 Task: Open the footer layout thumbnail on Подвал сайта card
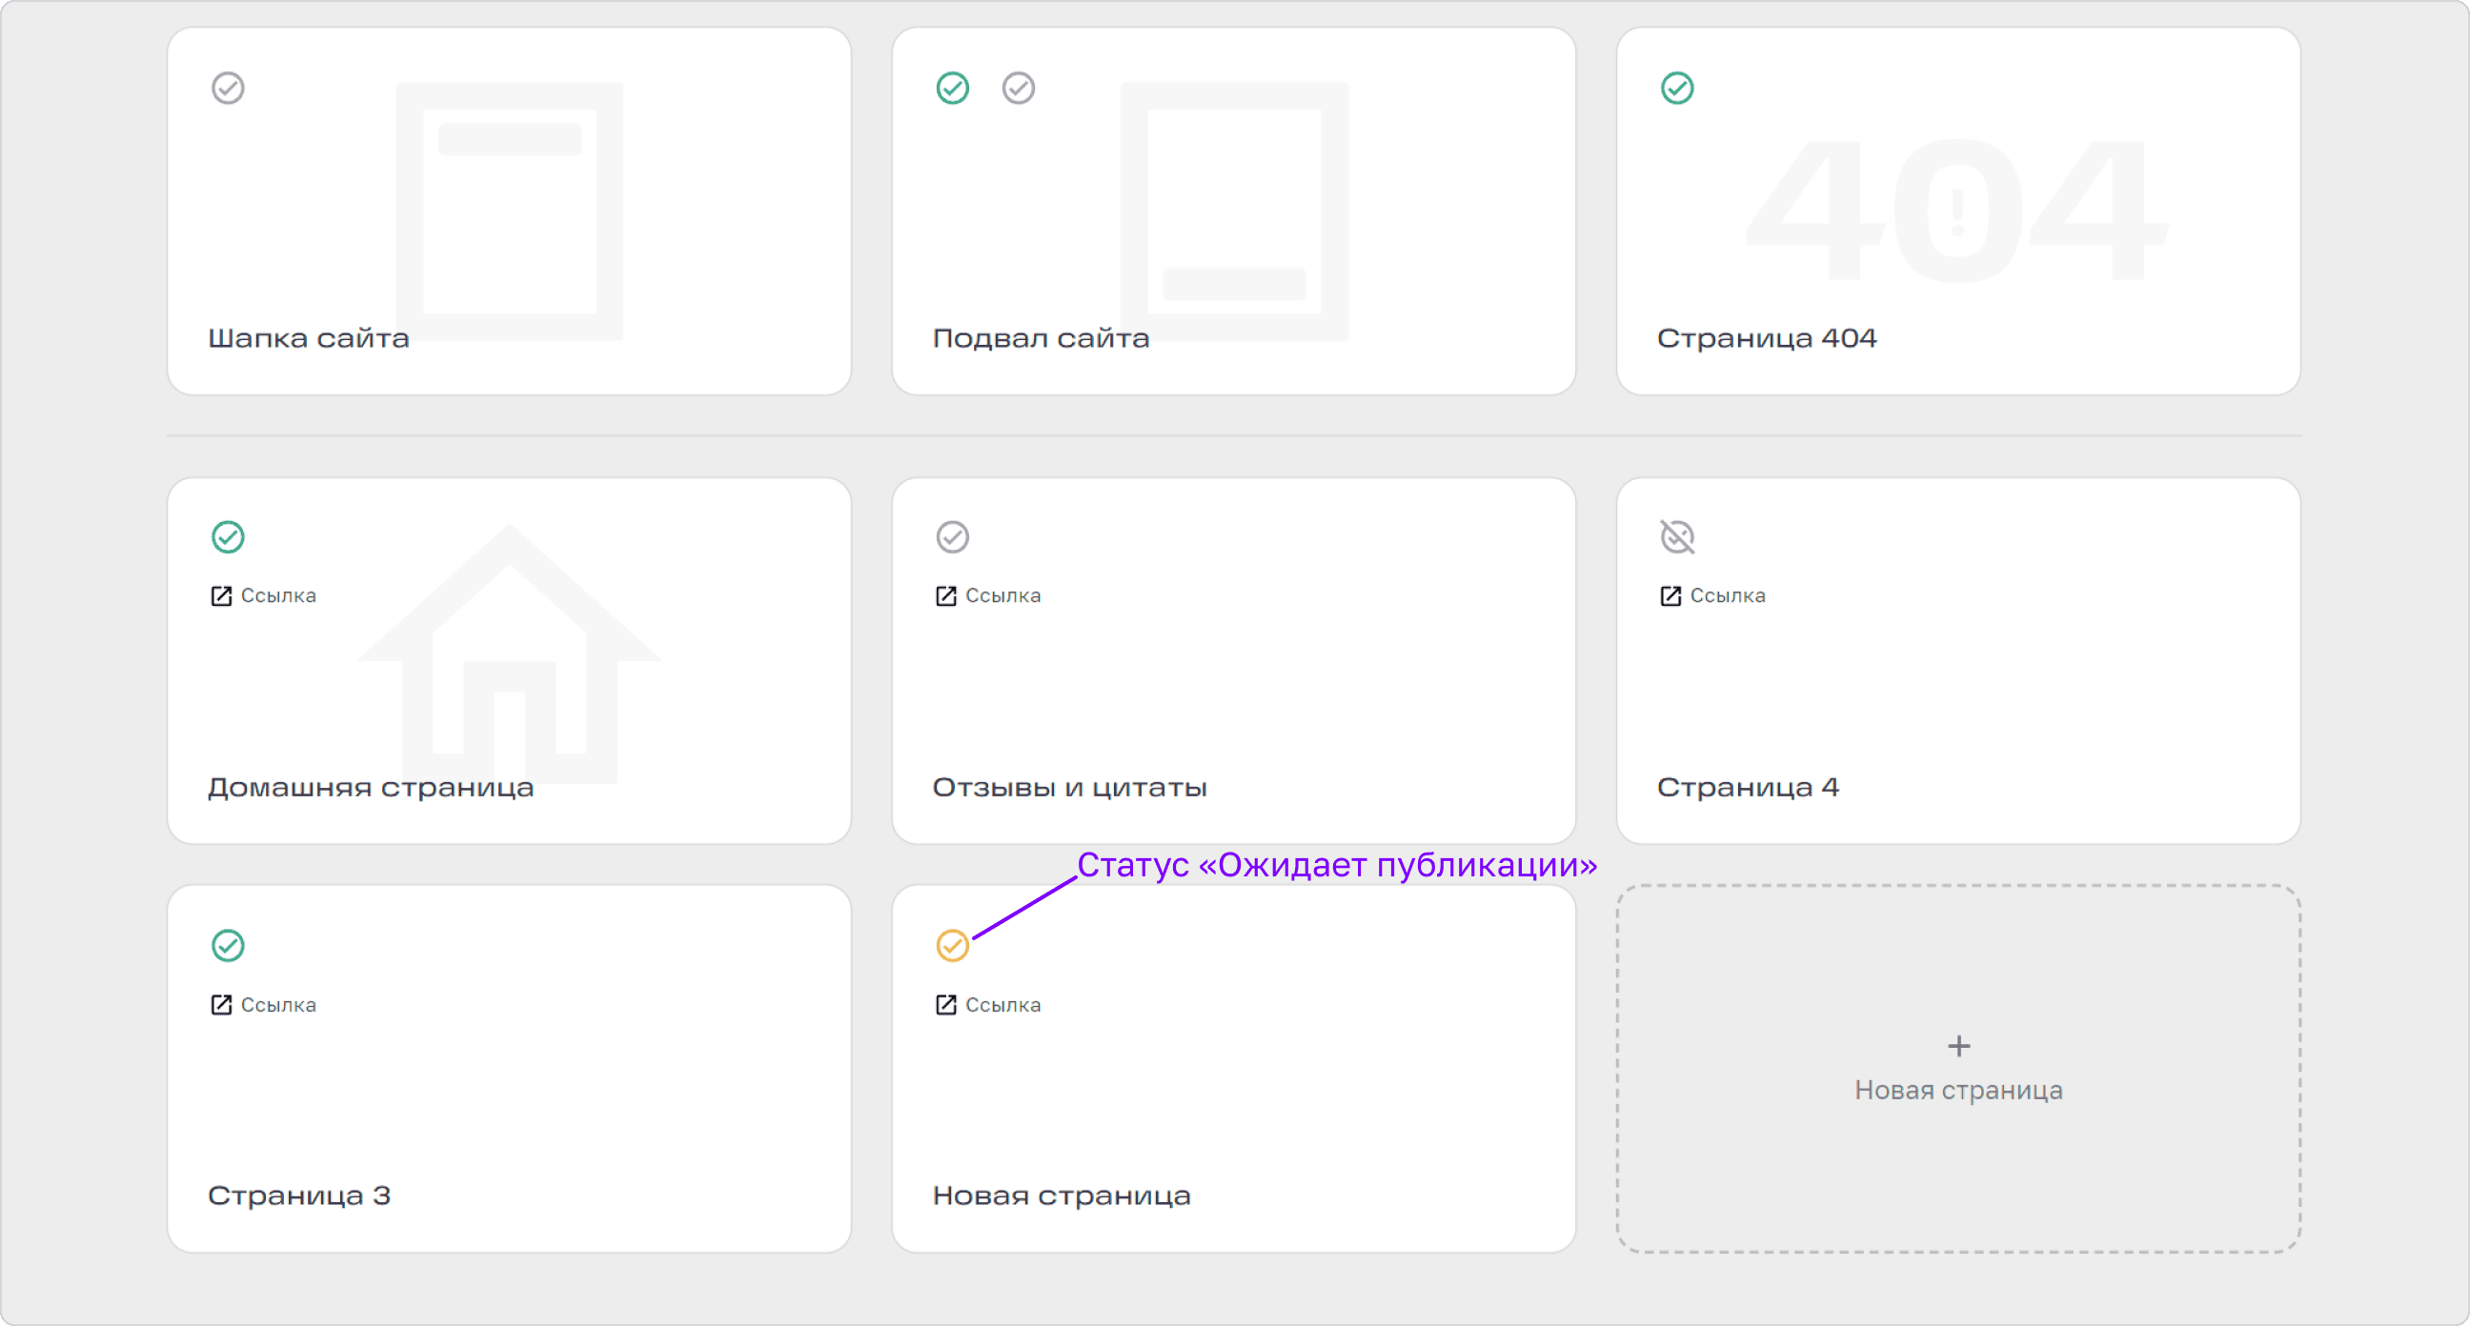[1235, 211]
